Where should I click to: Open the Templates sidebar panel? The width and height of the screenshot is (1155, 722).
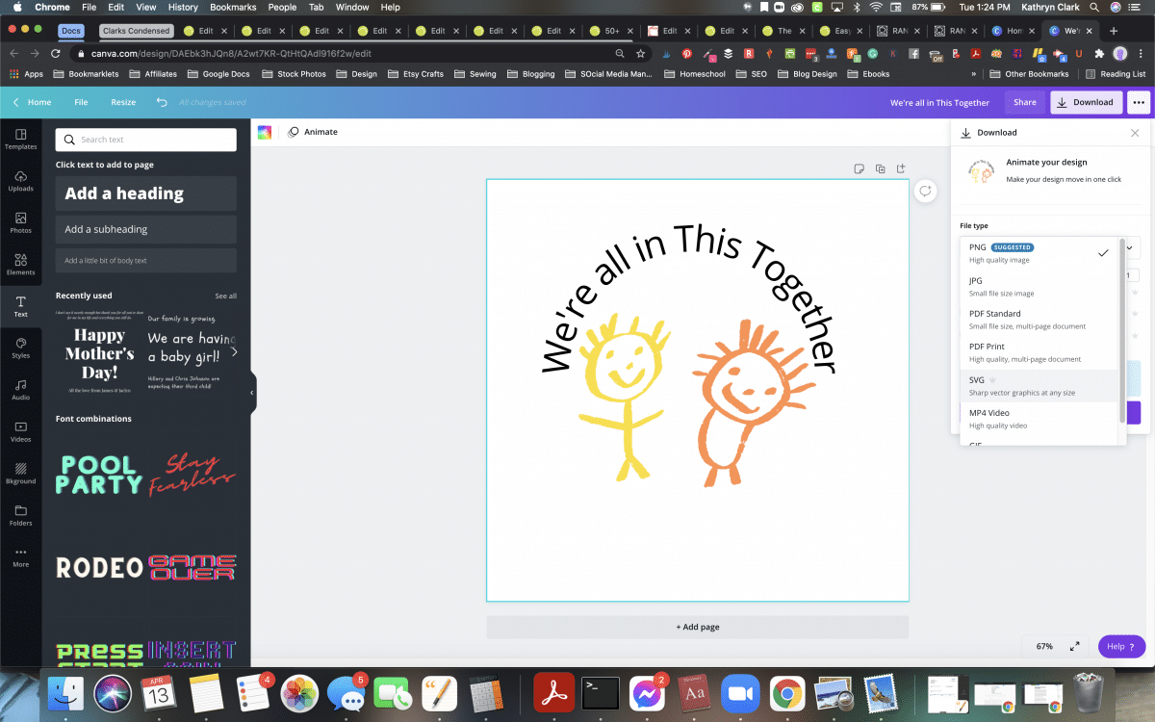[x=20, y=139]
